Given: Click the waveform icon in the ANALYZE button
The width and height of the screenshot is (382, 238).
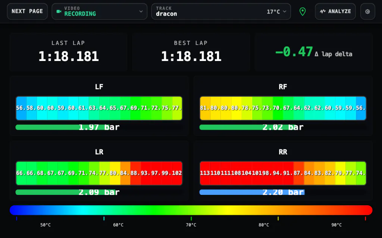Looking at the screenshot, I should click(323, 12).
